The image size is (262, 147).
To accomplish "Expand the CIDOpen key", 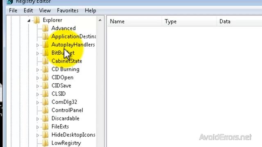I will 37,78.
